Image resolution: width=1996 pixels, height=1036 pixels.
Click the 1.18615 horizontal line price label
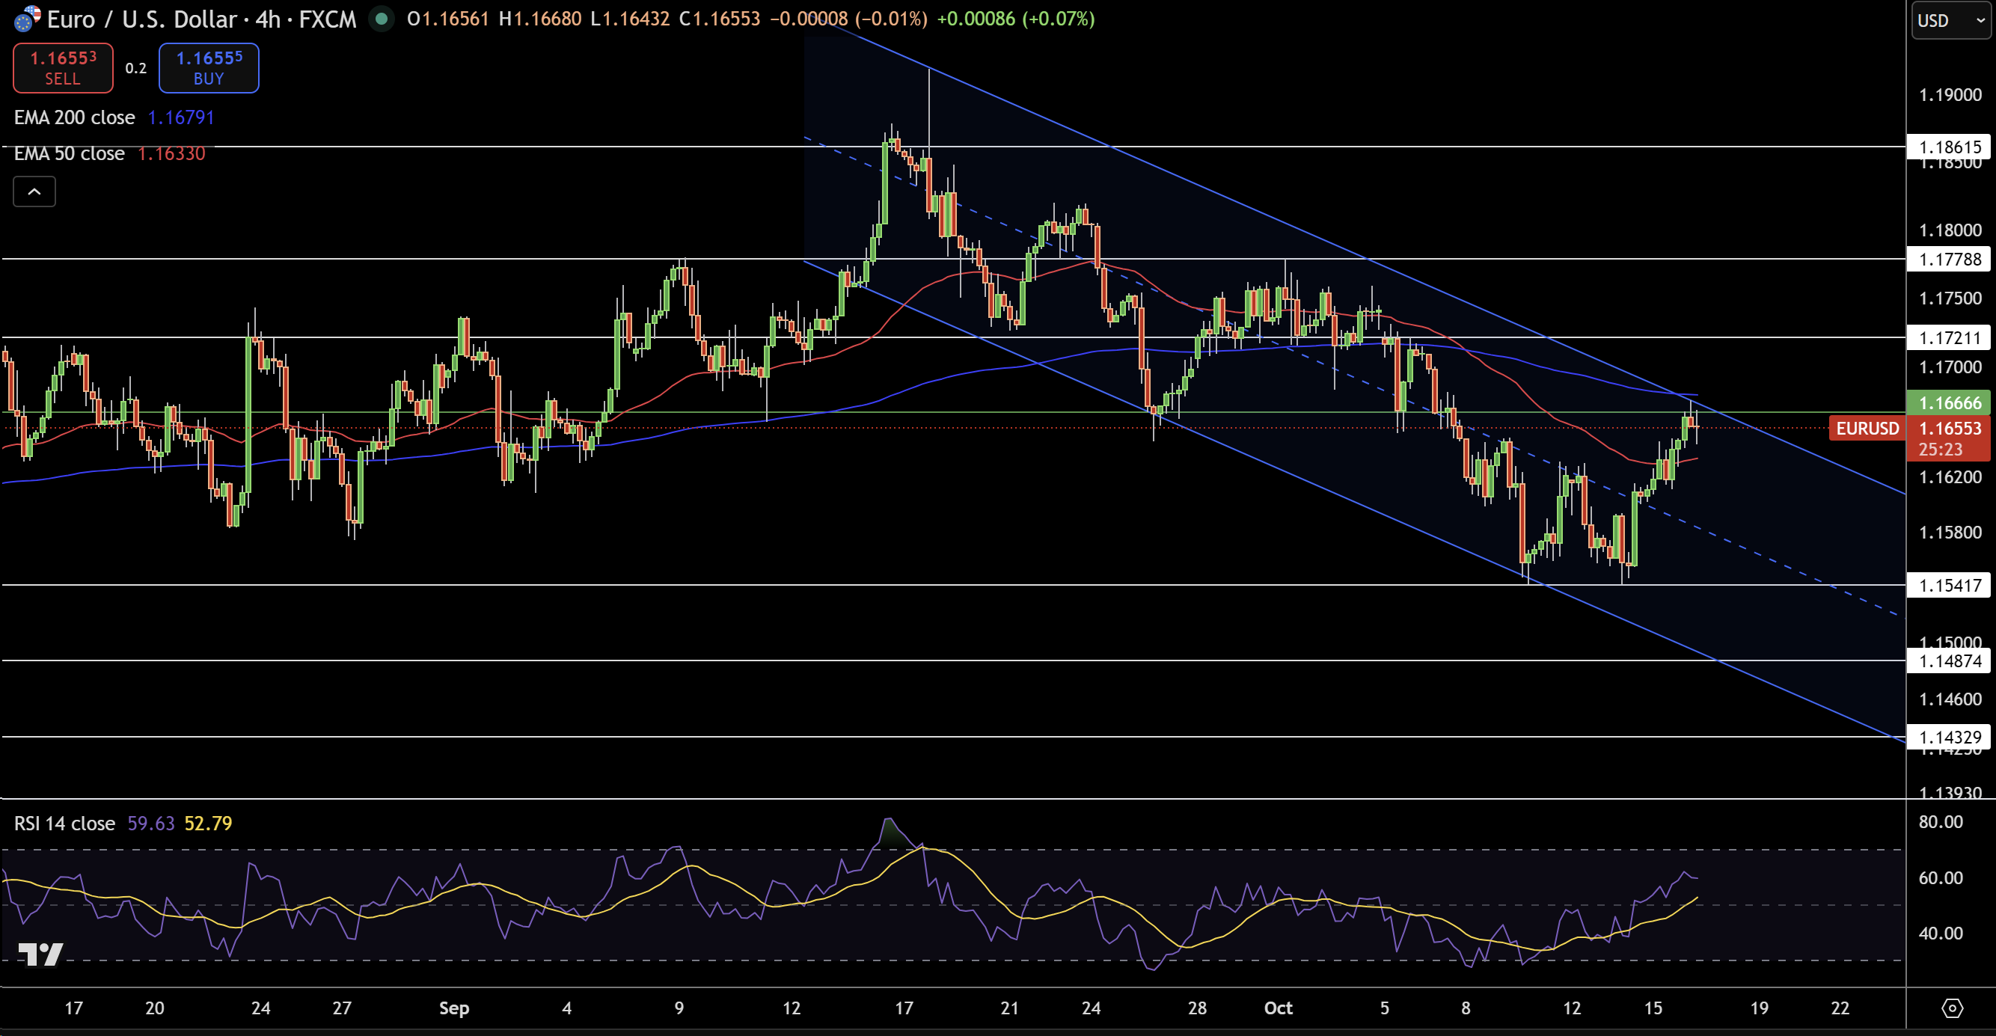click(x=1950, y=147)
